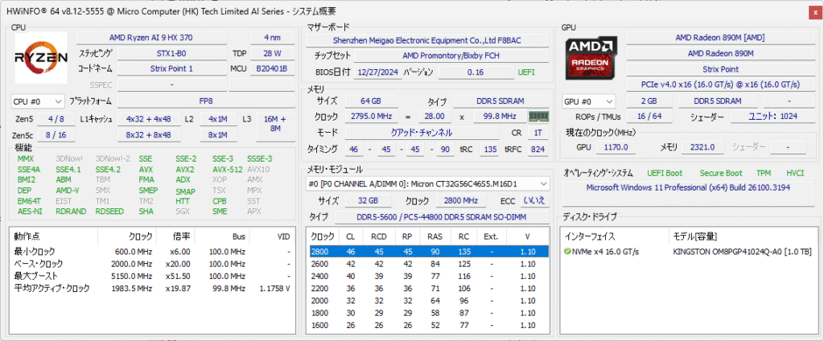
Task: Click the Strix Point 1 codename field
Action: (x=171, y=69)
